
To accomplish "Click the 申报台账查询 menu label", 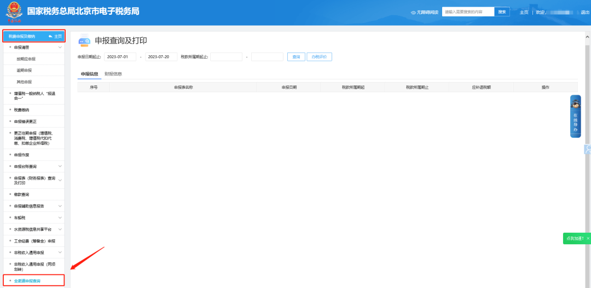I will [x=25, y=166].
